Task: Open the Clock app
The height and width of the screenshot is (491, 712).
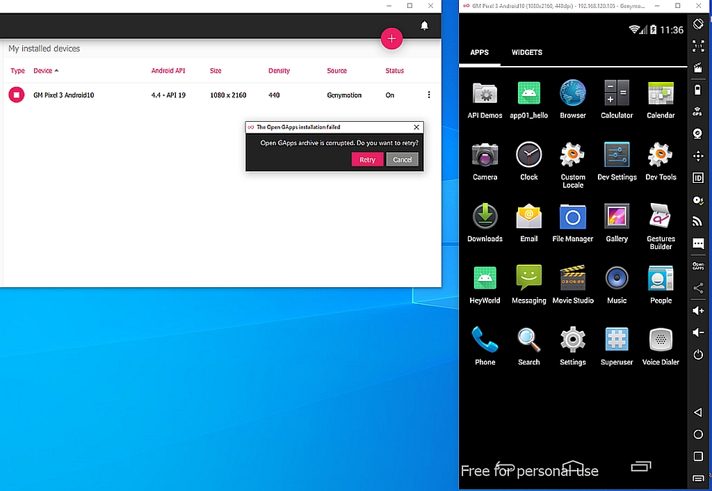Action: click(x=528, y=161)
